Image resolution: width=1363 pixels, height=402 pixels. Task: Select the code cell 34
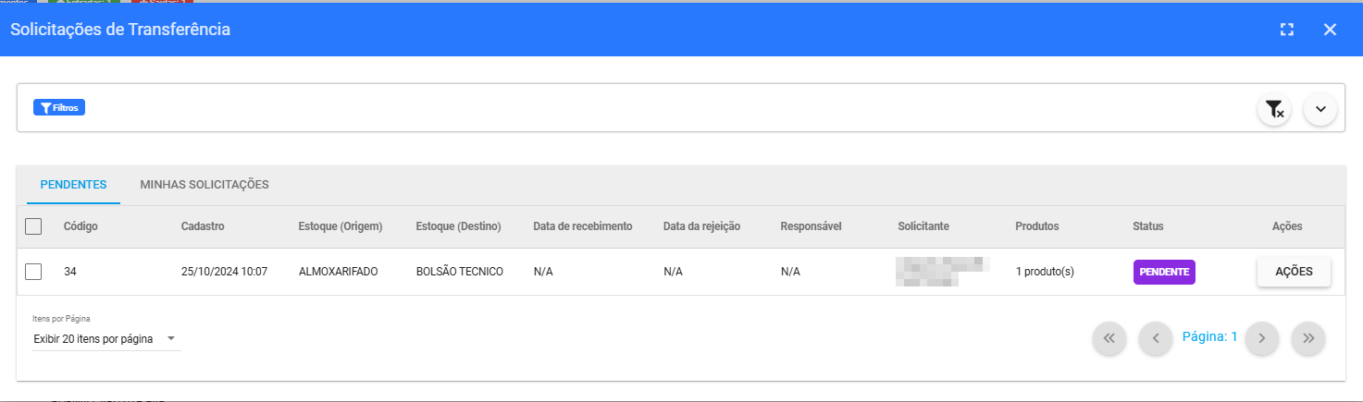coord(70,272)
